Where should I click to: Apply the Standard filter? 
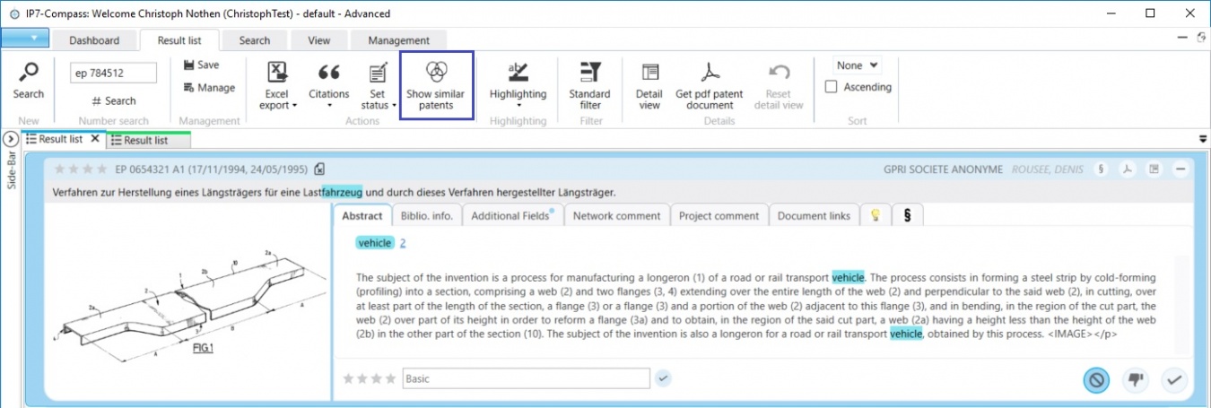(589, 86)
